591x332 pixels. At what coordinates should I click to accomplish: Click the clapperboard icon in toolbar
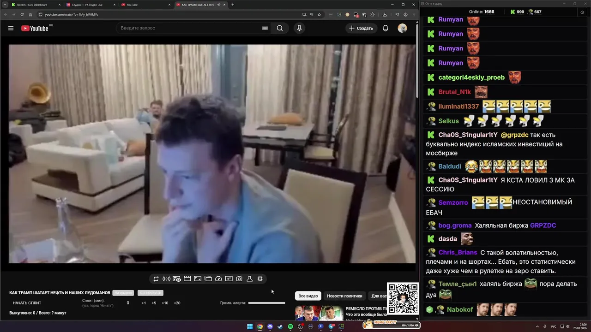[187, 279]
